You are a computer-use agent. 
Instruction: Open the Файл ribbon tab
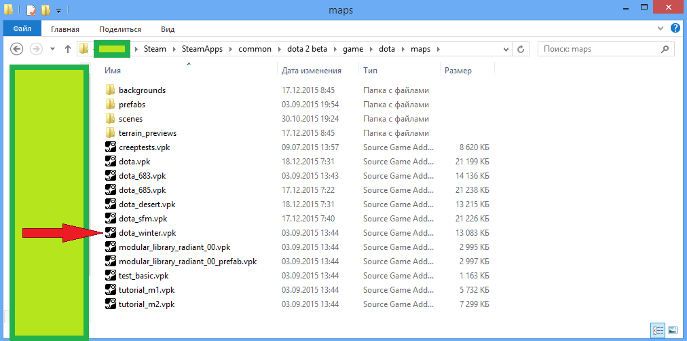[22, 29]
